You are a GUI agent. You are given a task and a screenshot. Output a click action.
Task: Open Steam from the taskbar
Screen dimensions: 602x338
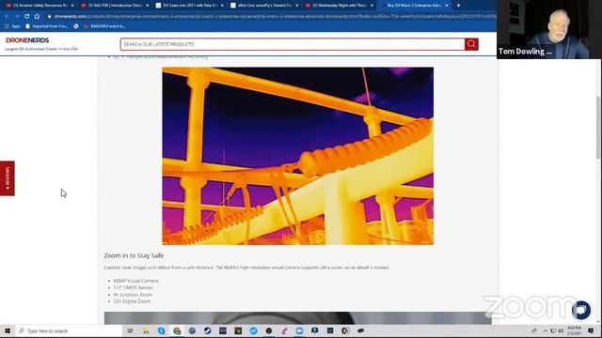click(x=207, y=330)
